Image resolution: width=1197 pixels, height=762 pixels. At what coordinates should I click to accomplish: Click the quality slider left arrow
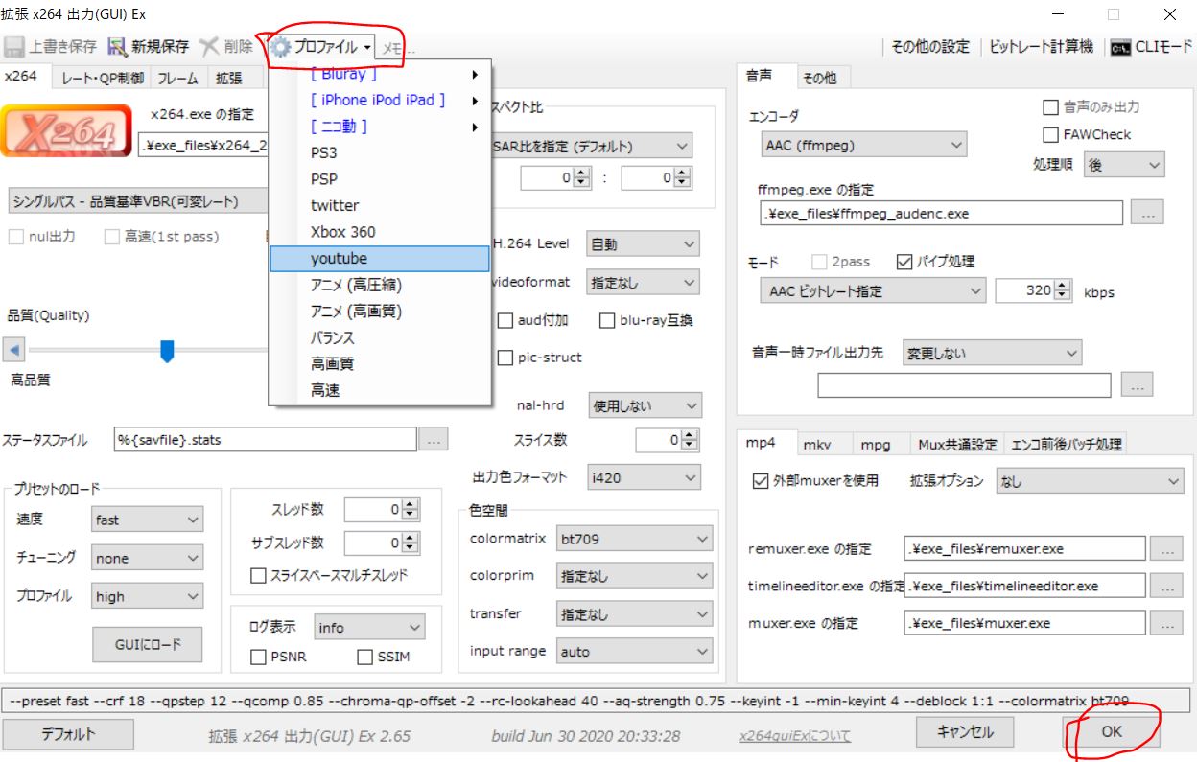click(14, 350)
